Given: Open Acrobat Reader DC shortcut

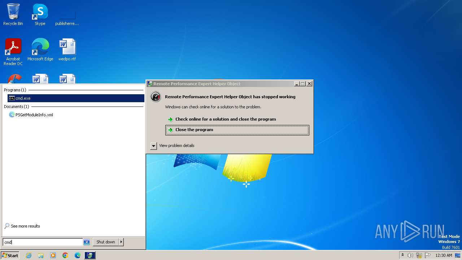Looking at the screenshot, I should (13, 52).
